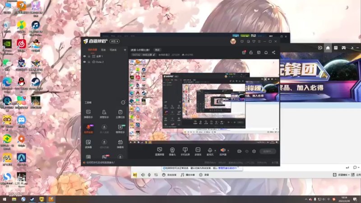Expand speaker options arrow

228,151
